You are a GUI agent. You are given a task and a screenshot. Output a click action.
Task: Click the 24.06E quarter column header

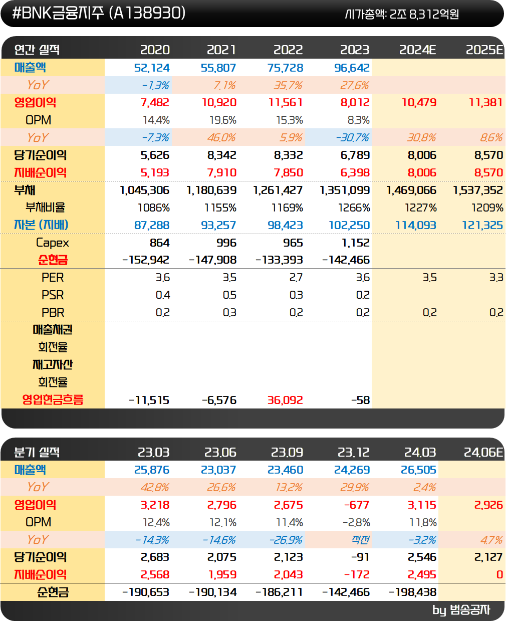click(x=483, y=452)
